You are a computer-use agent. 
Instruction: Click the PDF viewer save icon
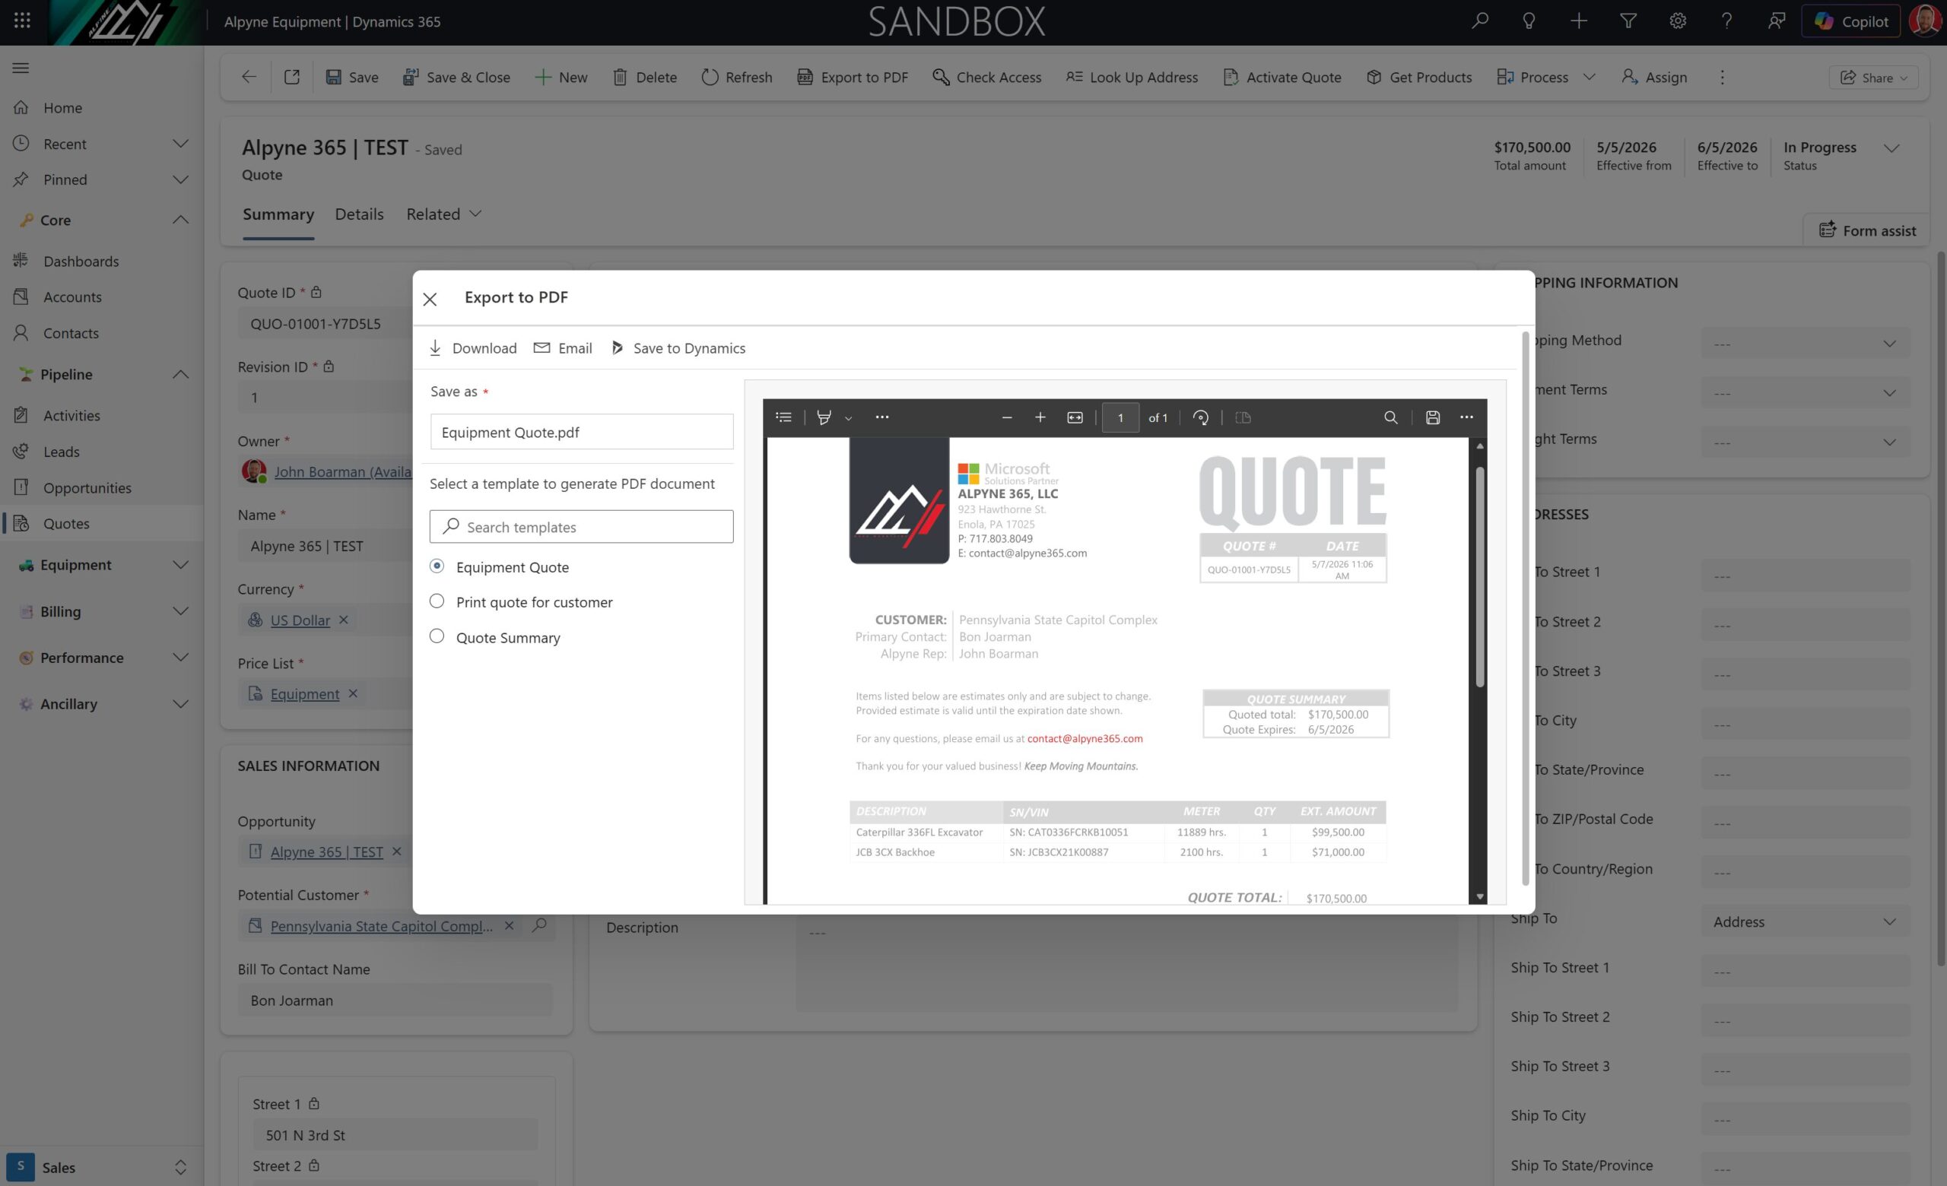[1433, 417]
